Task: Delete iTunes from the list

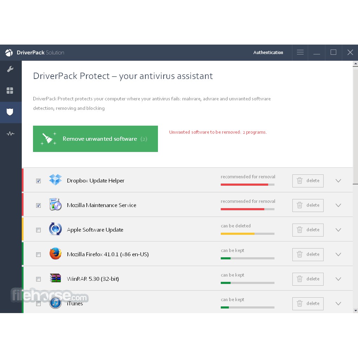Action: click(x=308, y=304)
